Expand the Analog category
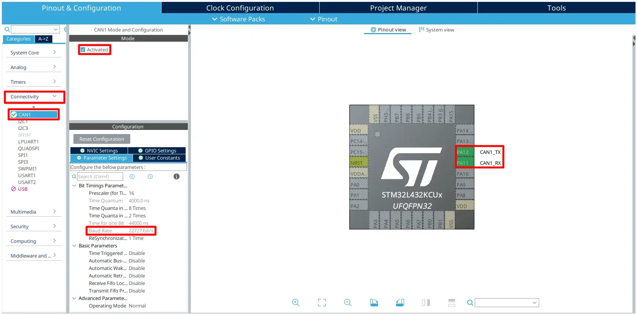Viewport: 637px width, 315px height. tap(33, 67)
